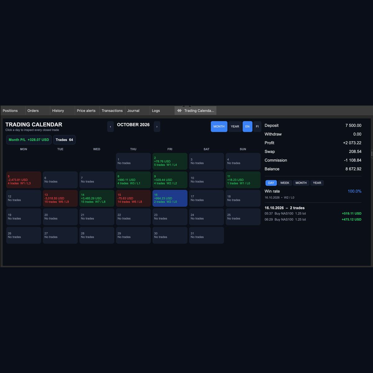Click the Swap value 208.54
This screenshot has width=373, height=373.
pos(355,152)
